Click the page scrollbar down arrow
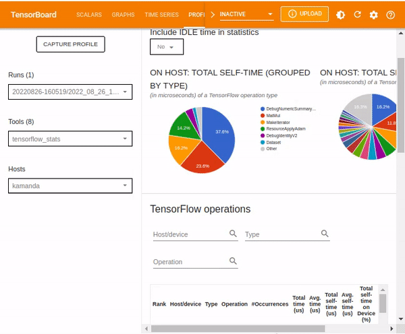This screenshot has height=334, width=405. 401,319
